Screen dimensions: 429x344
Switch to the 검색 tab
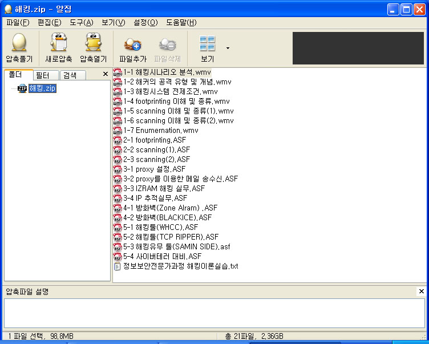73,75
